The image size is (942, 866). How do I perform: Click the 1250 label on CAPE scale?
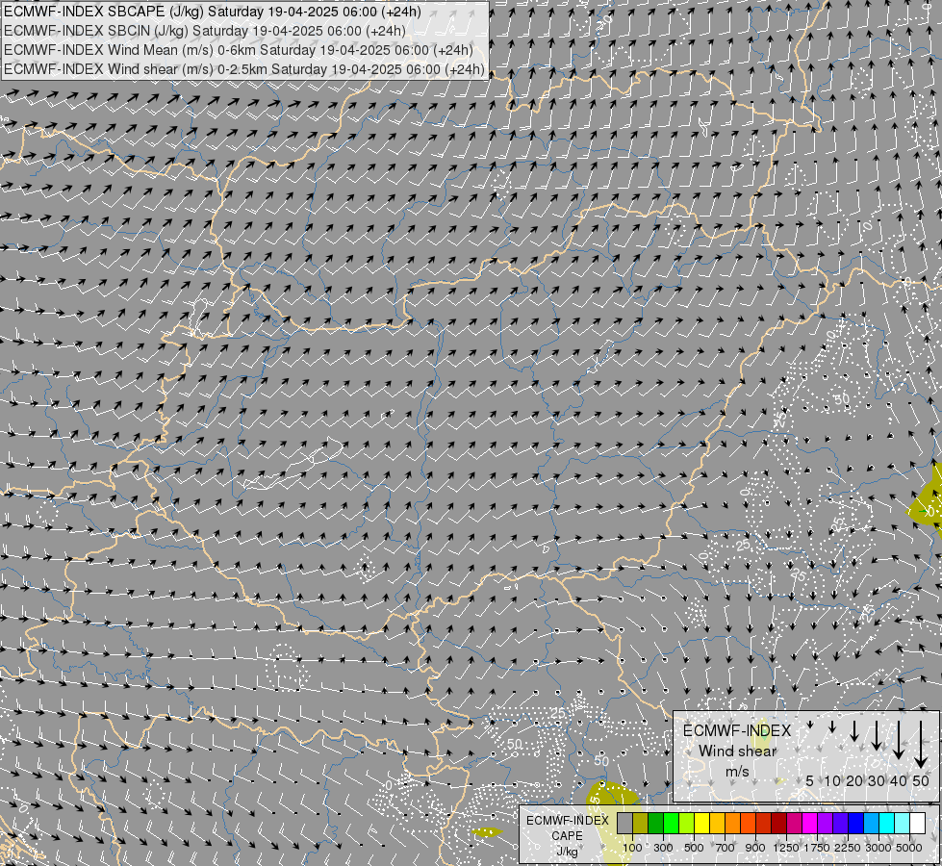(x=786, y=848)
